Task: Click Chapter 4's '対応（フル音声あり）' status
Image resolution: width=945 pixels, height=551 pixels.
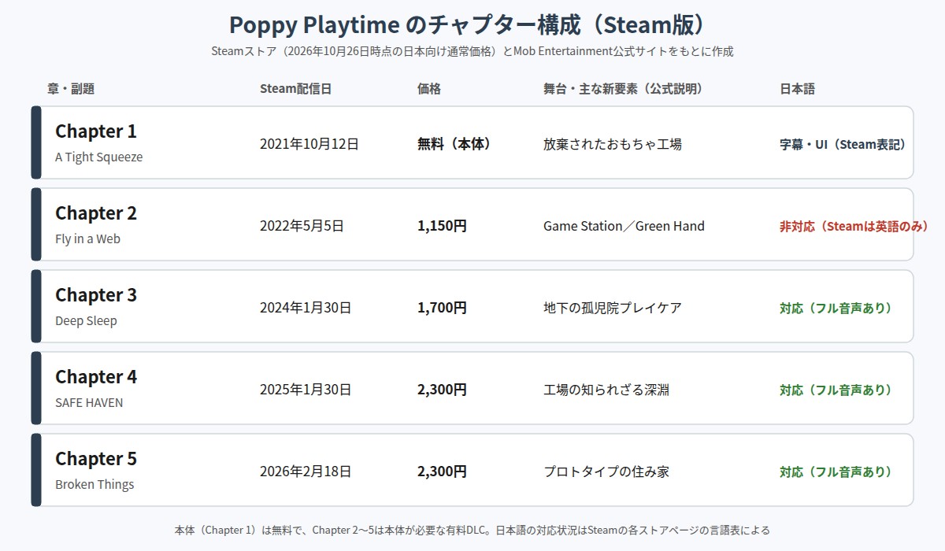Action: coord(836,390)
